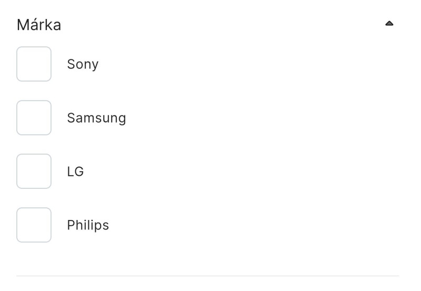Image resolution: width=421 pixels, height=291 pixels.
Task: Check the LG brand box
Action: [x=34, y=172]
